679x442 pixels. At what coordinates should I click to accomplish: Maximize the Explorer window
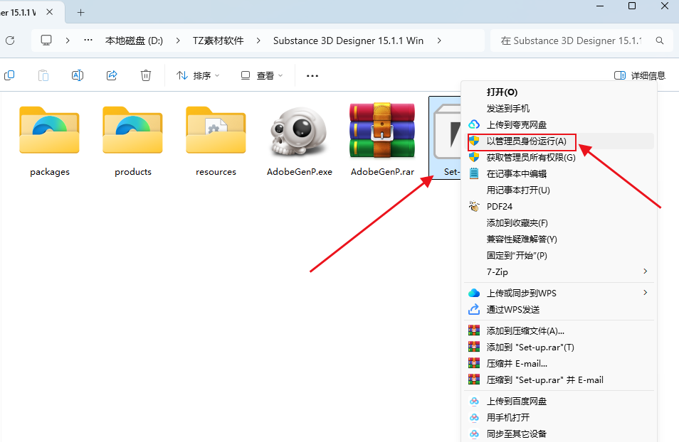[x=632, y=6]
